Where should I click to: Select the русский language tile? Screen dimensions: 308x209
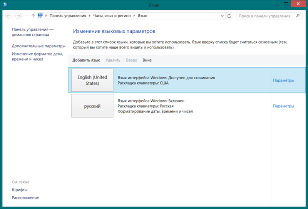92,106
